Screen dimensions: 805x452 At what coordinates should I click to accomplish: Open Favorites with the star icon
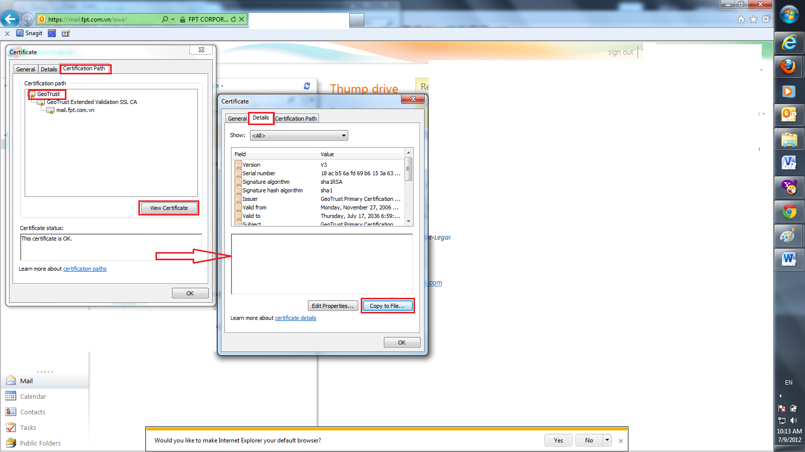click(x=753, y=20)
